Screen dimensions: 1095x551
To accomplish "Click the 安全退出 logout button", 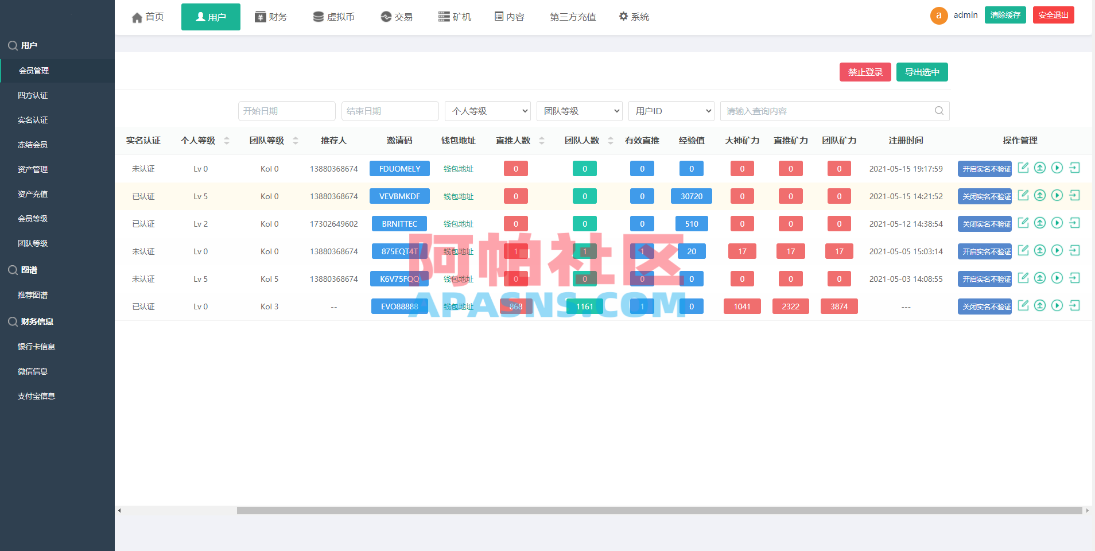I will click(x=1054, y=15).
